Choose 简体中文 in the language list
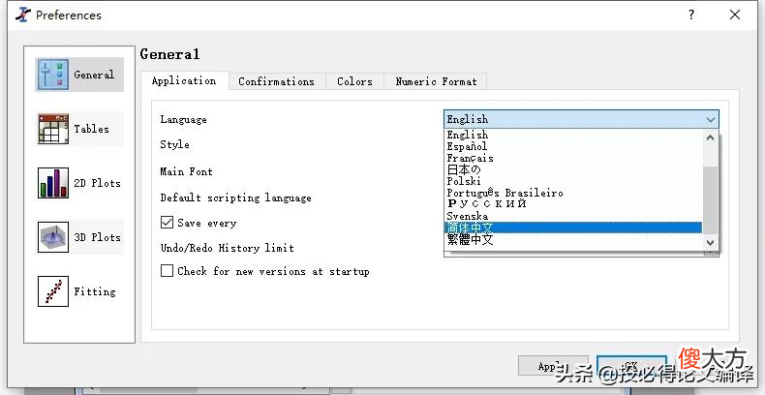 pos(573,228)
